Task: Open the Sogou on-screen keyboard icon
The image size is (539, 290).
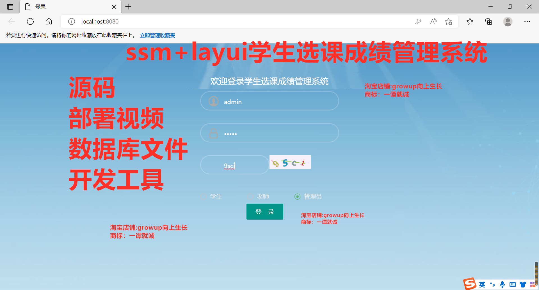Action: click(x=512, y=284)
